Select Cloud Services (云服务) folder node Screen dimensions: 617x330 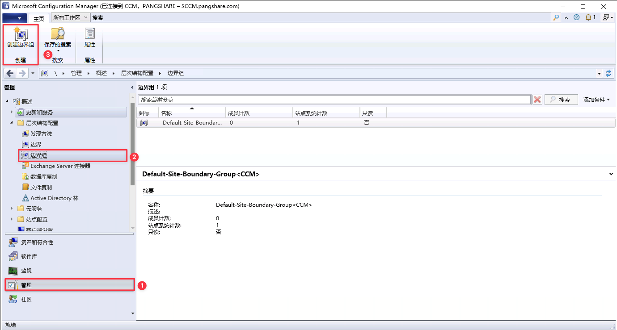(34, 209)
